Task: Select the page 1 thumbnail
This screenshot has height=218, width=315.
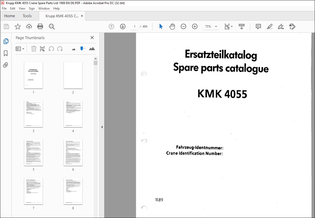Action: point(33,75)
